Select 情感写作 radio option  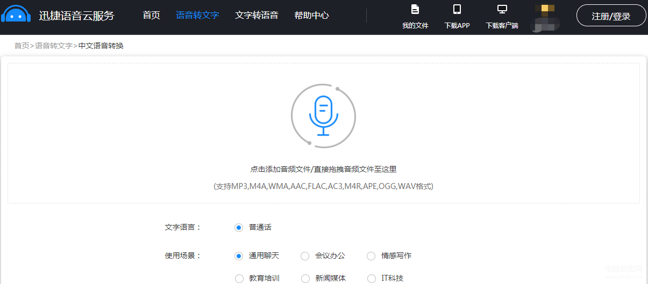click(x=371, y=256)
